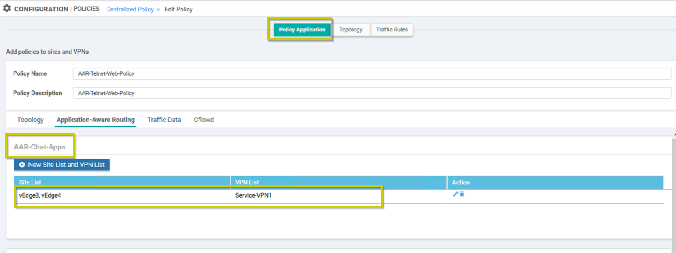Open the Cflowd sub-tab
Image resolution: width=676 pixels, height=253 pixels.
pos(204,120)
